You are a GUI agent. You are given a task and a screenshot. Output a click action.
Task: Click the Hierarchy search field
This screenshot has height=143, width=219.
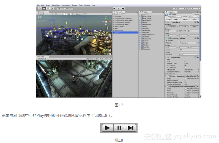pos(129,14)
